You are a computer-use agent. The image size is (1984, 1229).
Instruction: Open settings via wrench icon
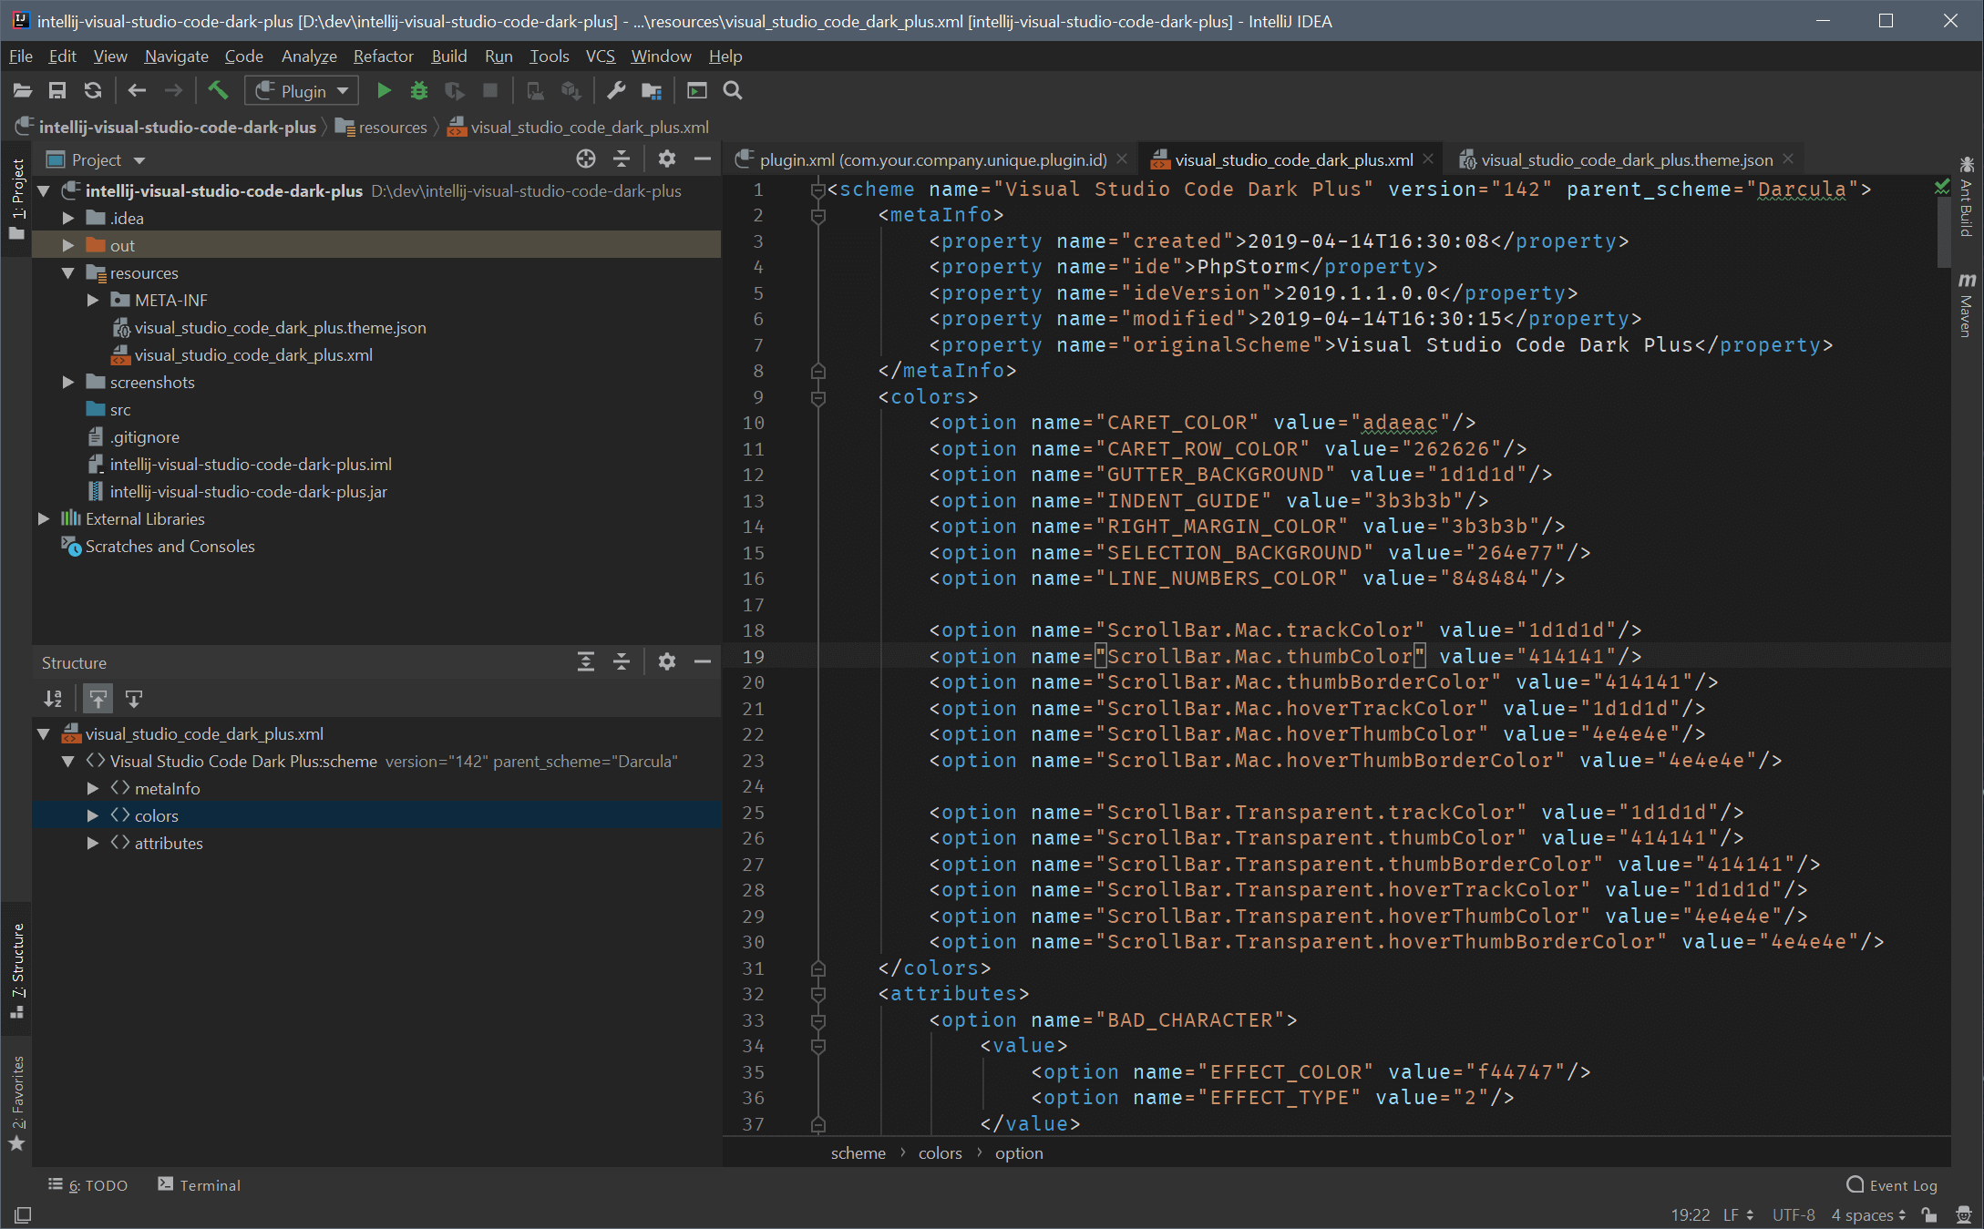point(616,90)
